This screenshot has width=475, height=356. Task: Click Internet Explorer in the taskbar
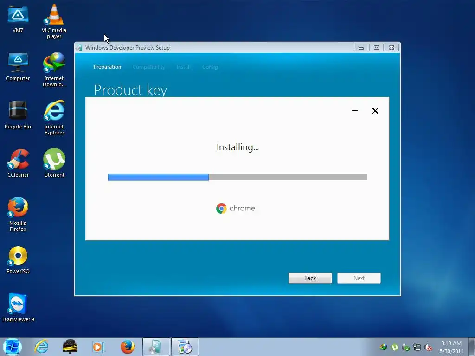pos(41,347)
